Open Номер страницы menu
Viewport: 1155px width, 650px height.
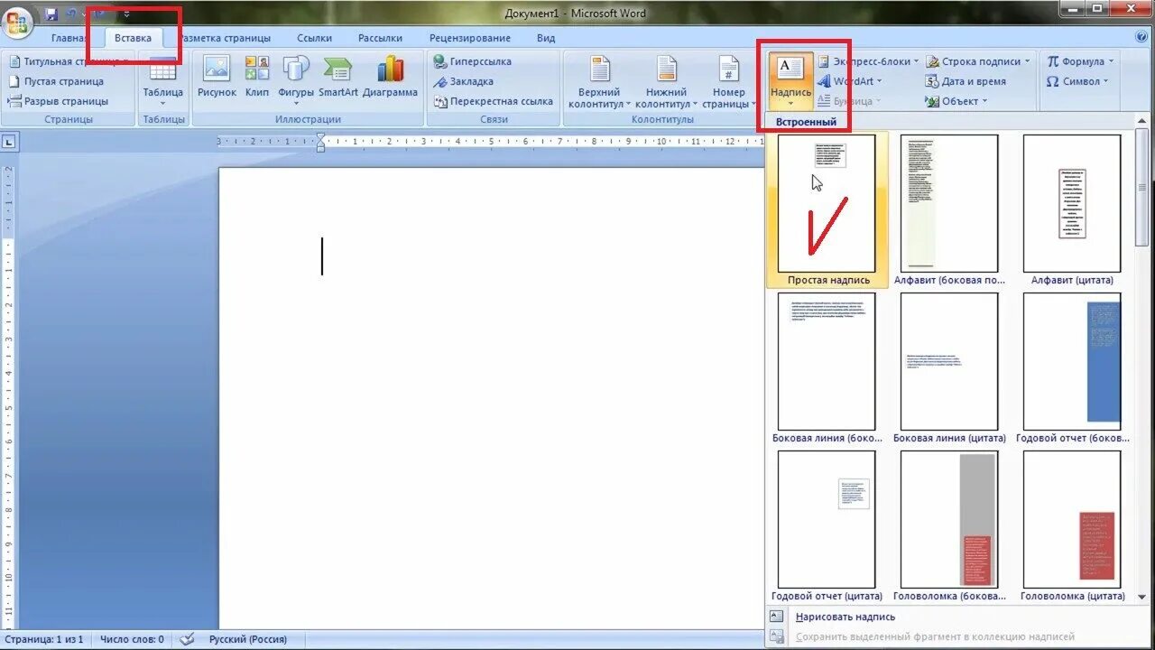click(728, 83)
